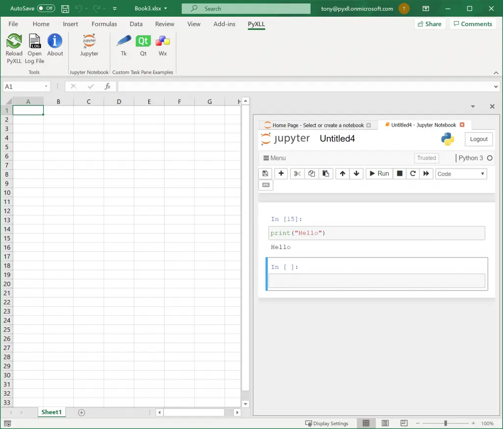Open the Qt task pane example
The image size is (503, 429).
(x=143, y=45)
